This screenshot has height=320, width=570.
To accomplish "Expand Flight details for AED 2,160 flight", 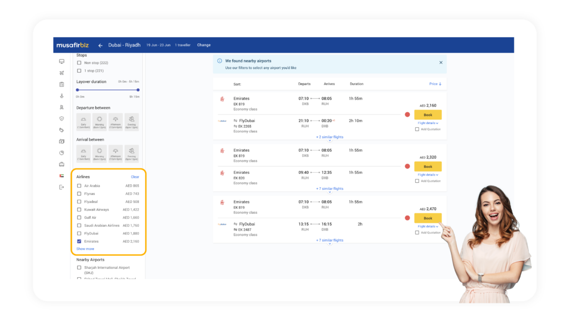I will point(428,123).
